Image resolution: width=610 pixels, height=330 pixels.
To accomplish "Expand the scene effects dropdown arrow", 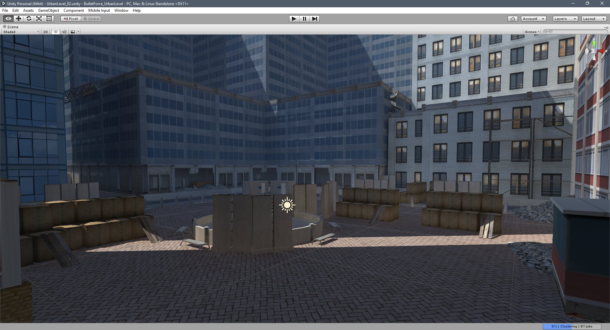I will 78,32.
